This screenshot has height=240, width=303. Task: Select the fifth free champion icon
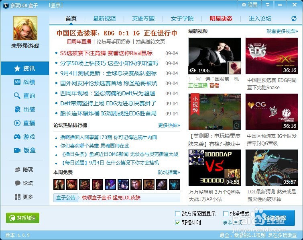[x=110, y=185]
